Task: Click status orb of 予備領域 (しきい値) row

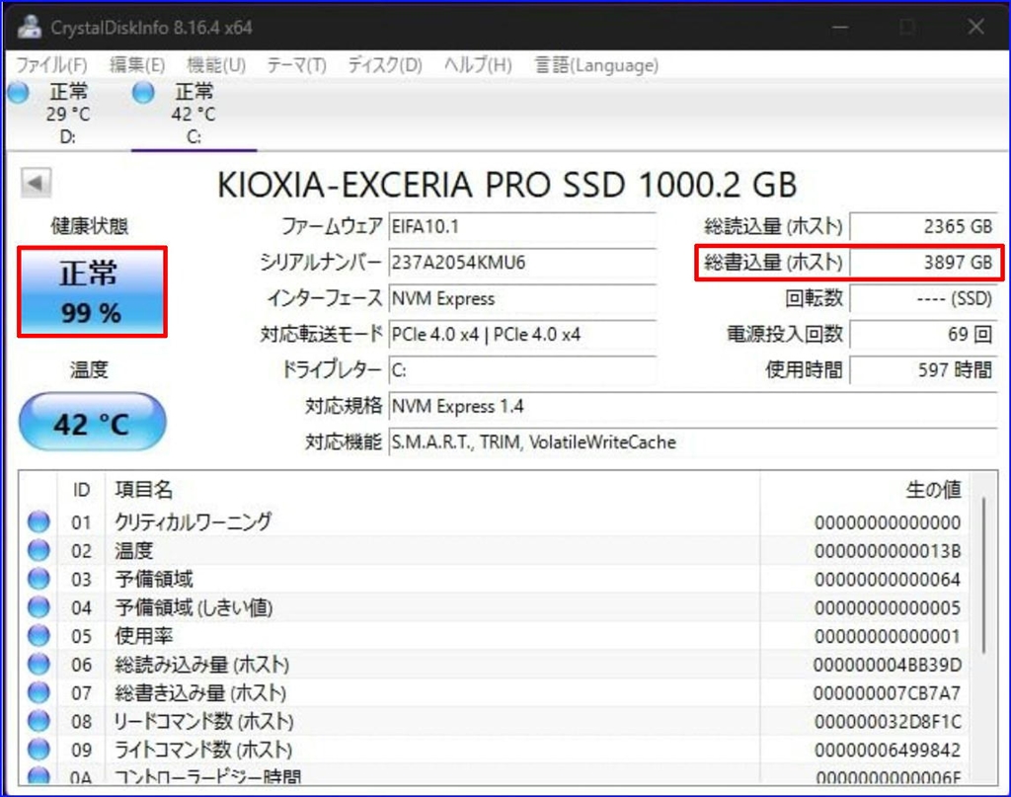Action: coord(39,606)
